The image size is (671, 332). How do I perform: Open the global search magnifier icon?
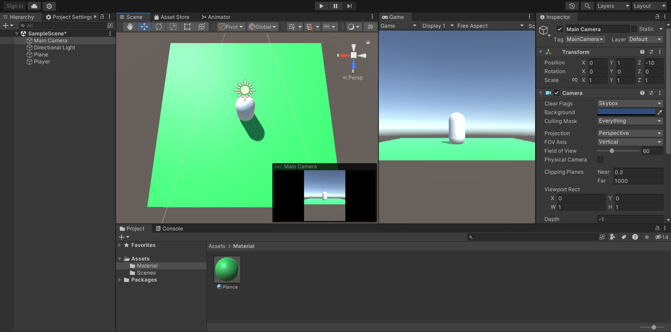(587, 6)
